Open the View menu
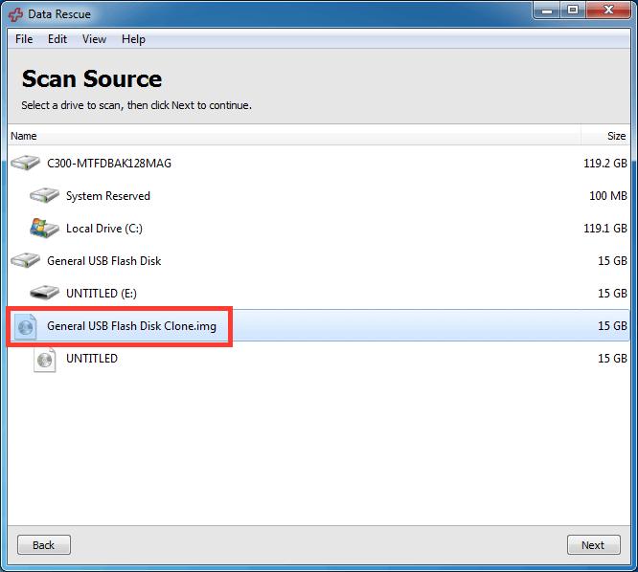This screenshot has width=638, height=572. pos(94,39)
